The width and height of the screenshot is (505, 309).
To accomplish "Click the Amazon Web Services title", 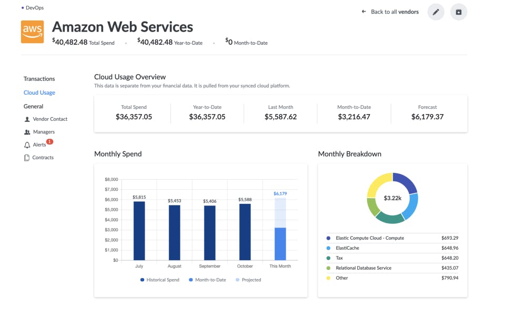I will tap(123, 27).
